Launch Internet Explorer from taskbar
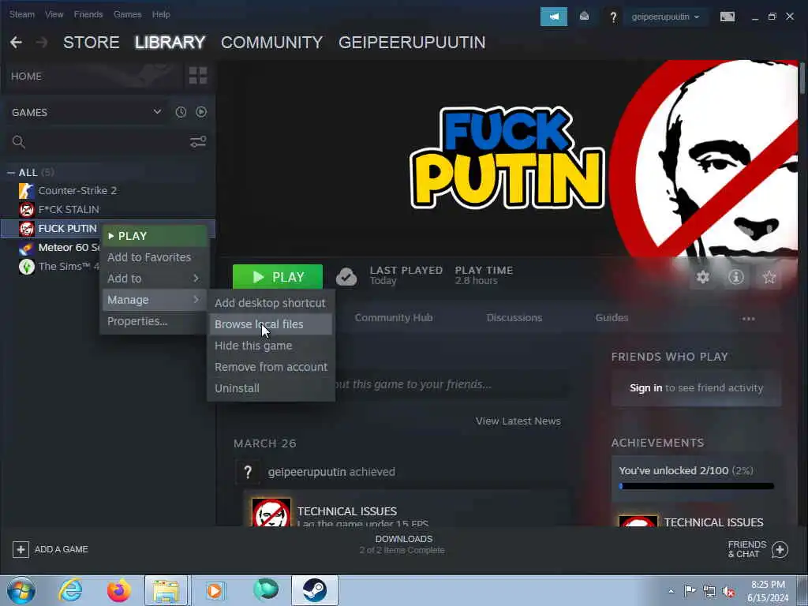The width and height of the screenshot is (808, 606). tap(70, 590)
